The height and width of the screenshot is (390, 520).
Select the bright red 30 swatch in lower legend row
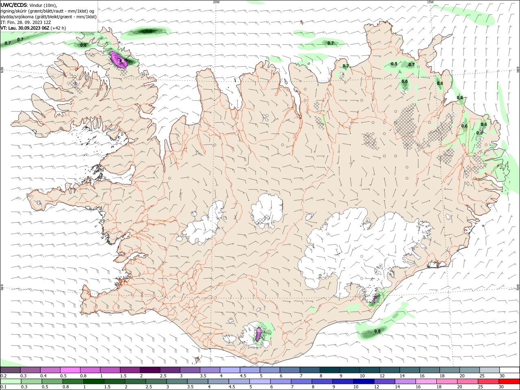pyautogui.click(x=509, y=381)
